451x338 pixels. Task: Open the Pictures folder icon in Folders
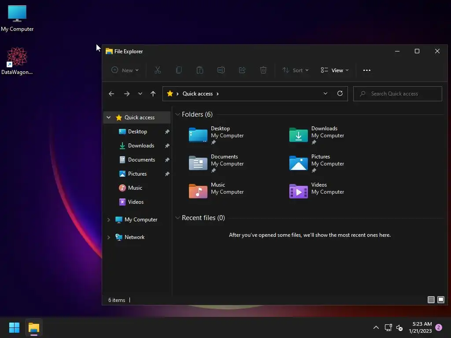(x=298, y=163)
